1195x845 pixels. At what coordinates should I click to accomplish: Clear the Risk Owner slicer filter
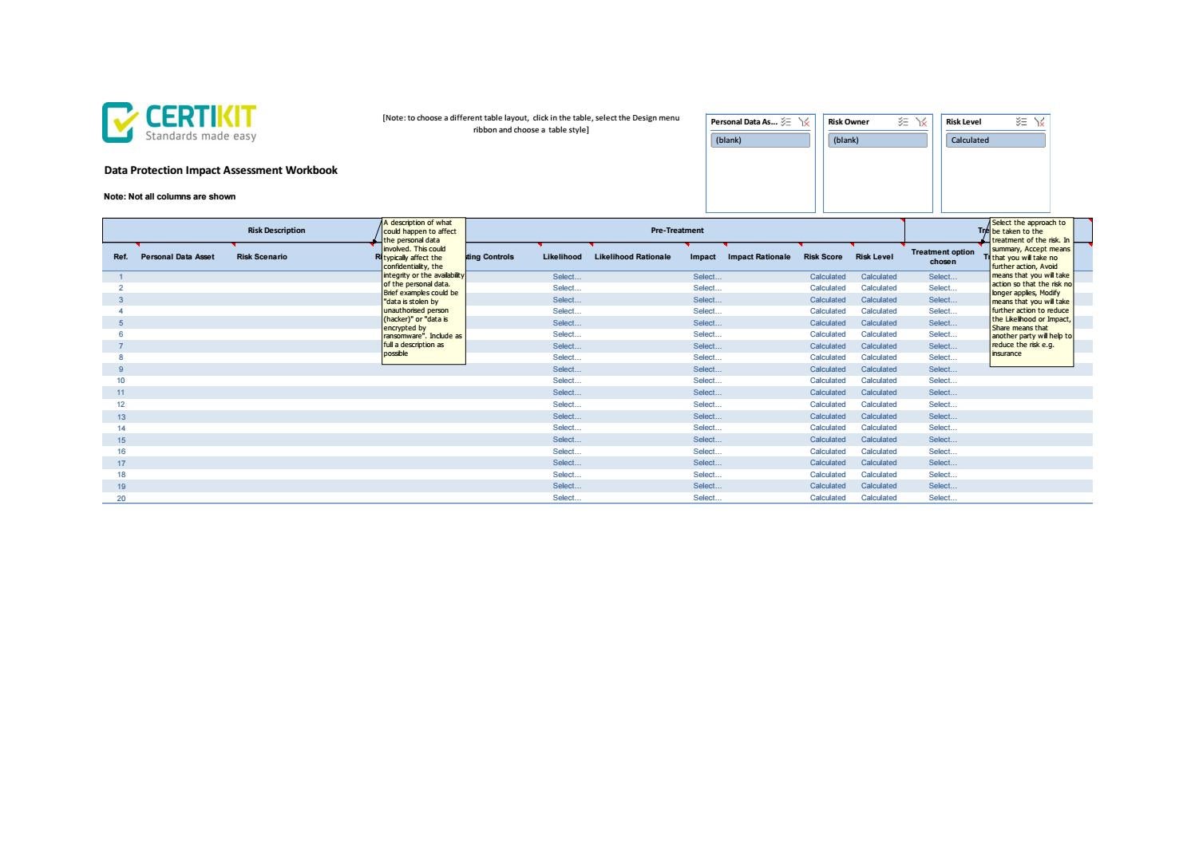click(922, 121)
